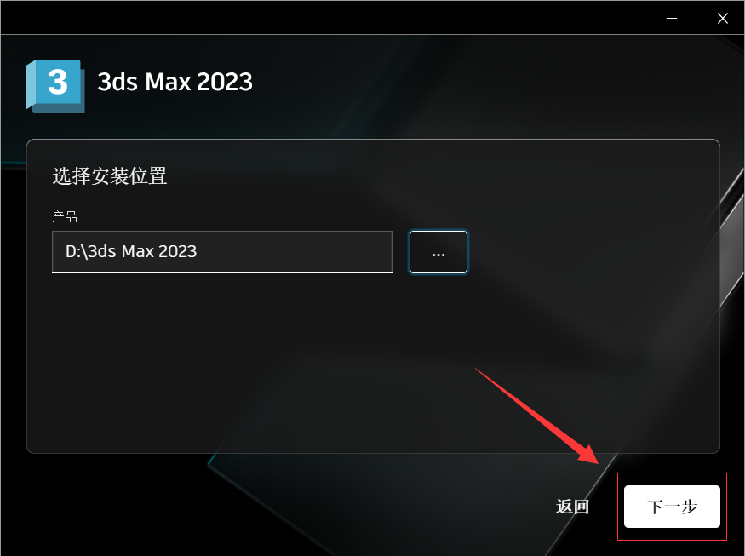Minimize the 3ds Max installer window

tap(672, 18)
